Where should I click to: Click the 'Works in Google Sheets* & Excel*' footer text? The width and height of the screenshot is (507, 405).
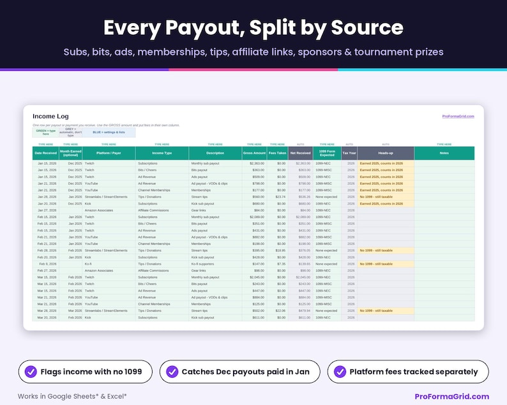[x=72, y=396]
